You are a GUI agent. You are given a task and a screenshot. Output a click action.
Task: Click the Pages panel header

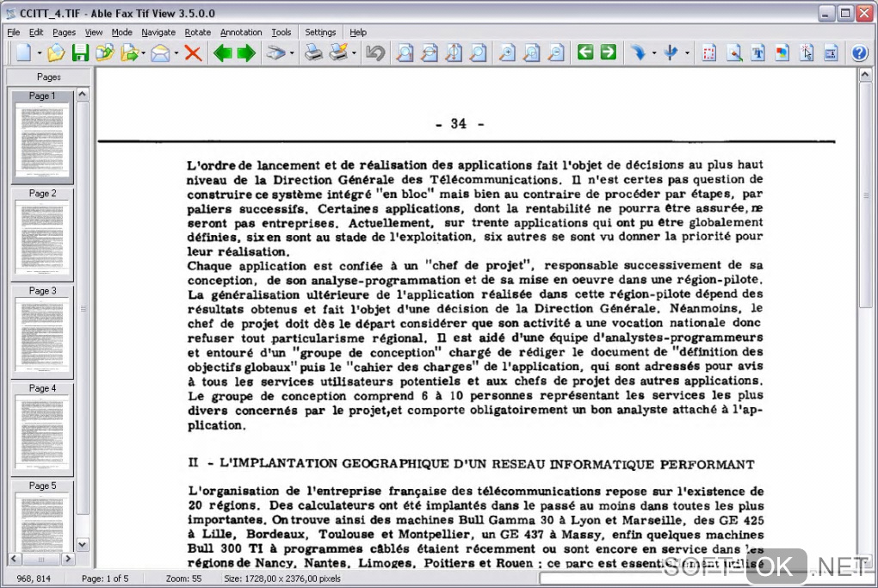pyautogui.click(x=49, y=77)
